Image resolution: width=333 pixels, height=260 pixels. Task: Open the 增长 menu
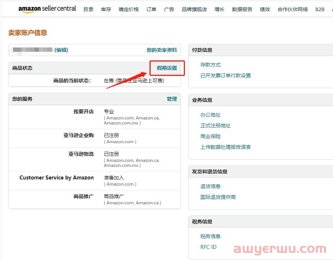(219, 9)
